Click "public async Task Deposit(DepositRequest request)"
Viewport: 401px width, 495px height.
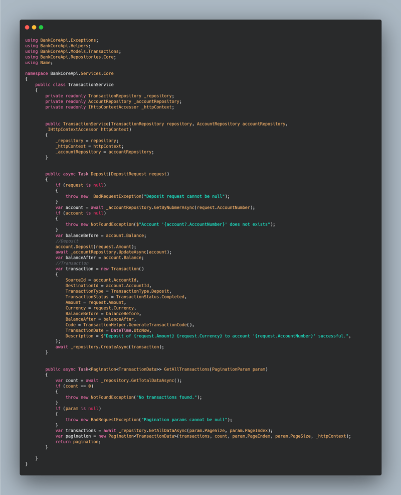click(107, 174)
